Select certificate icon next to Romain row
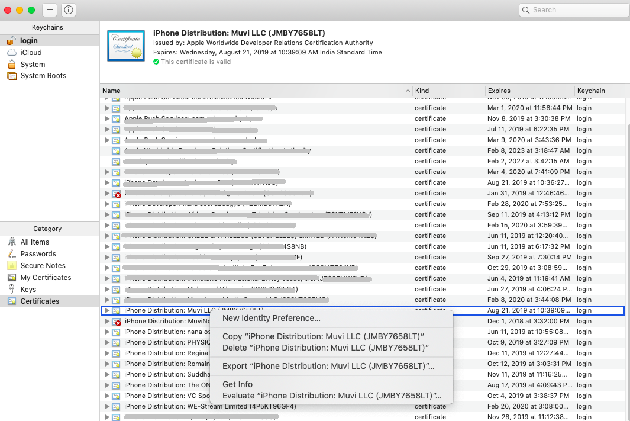Image resolution: width=630 pixels, height=421 pixels. (116, 364)
